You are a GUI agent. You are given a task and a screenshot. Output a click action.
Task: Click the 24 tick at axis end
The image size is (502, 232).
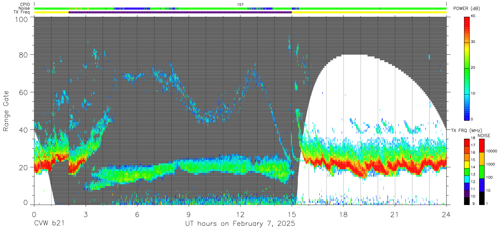pos(446,214)
